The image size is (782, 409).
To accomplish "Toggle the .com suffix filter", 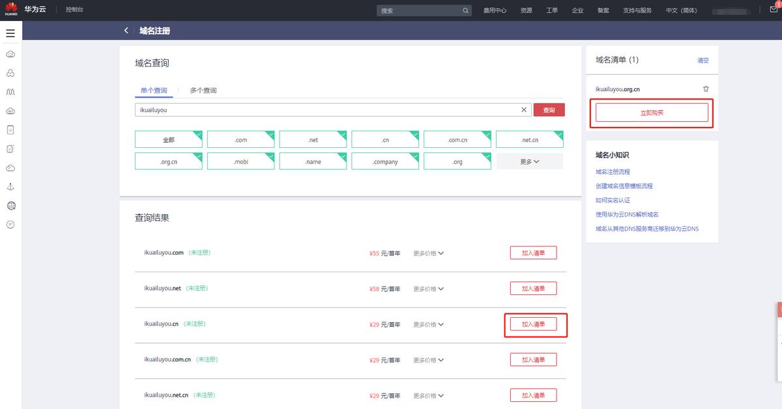I will 240,139.
